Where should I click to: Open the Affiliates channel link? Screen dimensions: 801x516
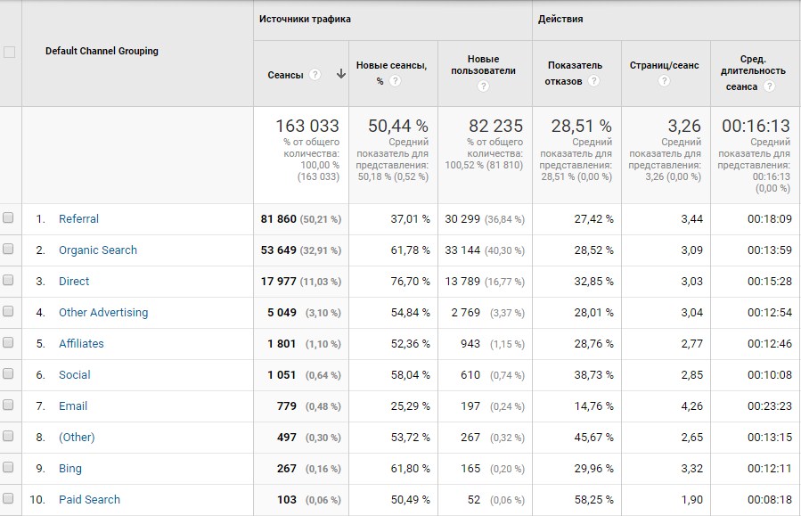point(81,343)
